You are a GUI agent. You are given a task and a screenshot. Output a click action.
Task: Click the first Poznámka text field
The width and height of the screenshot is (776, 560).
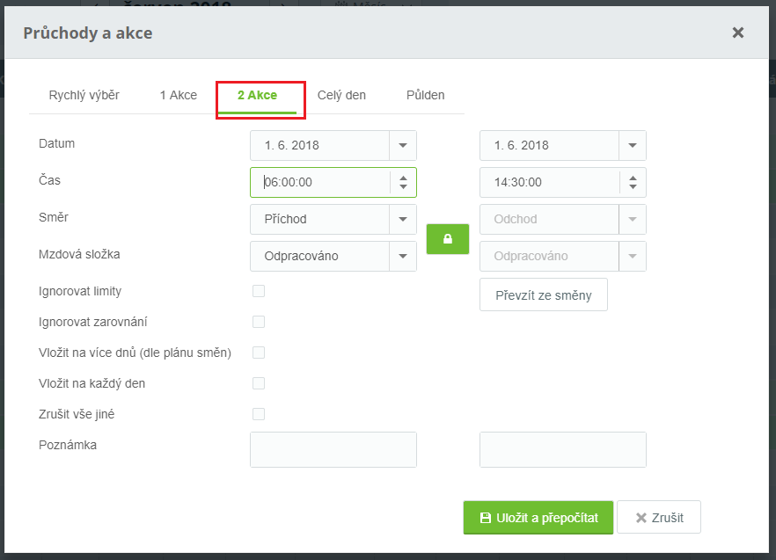333,449
